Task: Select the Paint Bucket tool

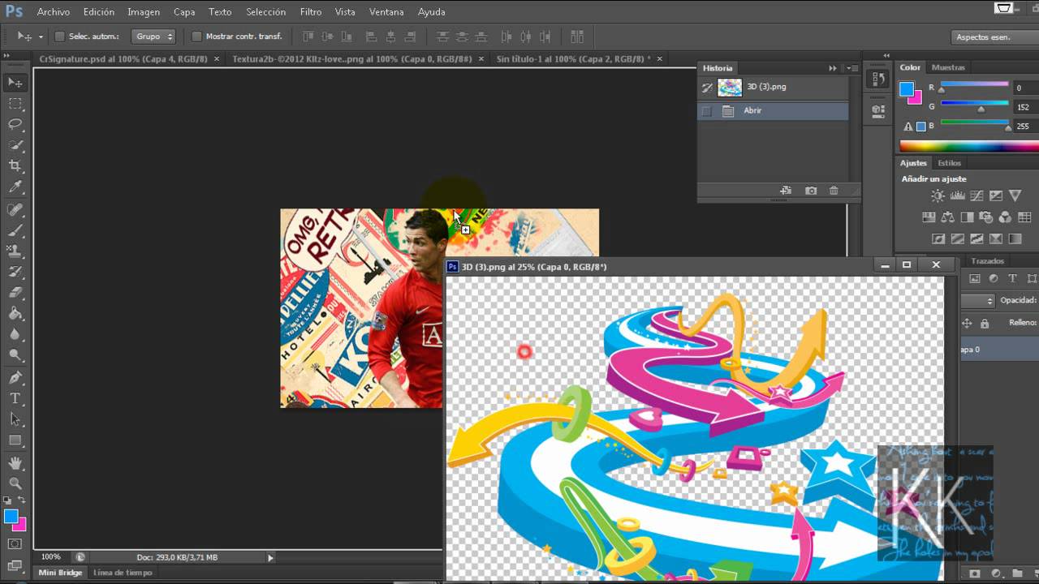Action: coord(15,314)
